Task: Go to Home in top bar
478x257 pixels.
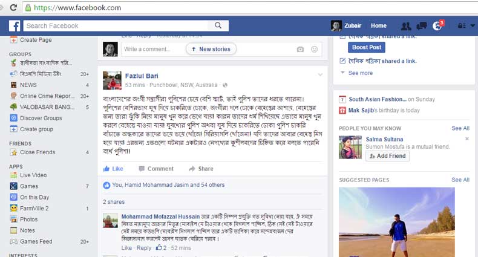Action: point(378,26)
